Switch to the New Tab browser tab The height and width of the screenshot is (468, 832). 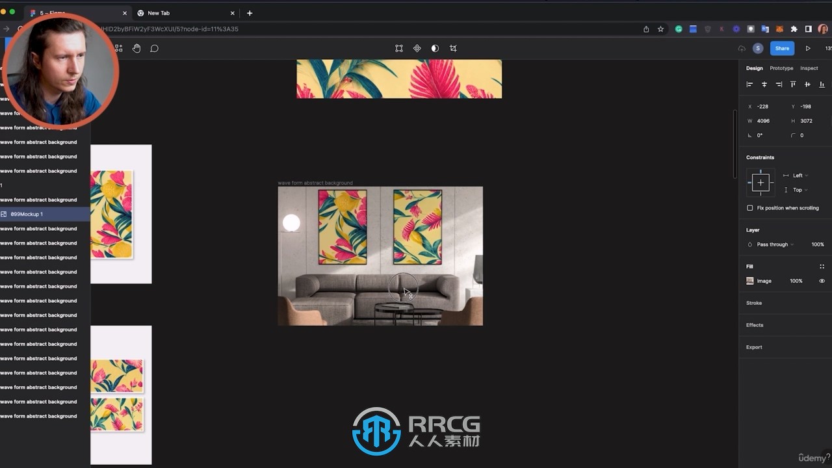pos(185,13)
